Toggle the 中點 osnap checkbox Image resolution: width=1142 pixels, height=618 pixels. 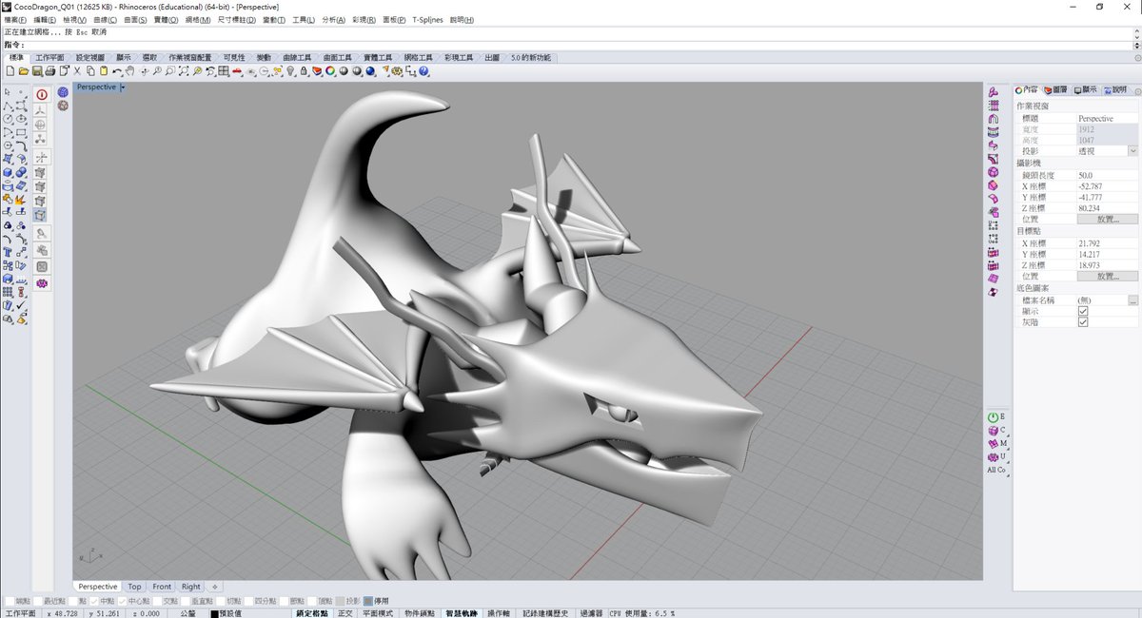click(x=94, y=601)
